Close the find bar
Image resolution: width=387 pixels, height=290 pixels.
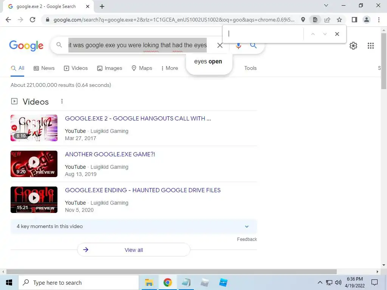(337, 34)
